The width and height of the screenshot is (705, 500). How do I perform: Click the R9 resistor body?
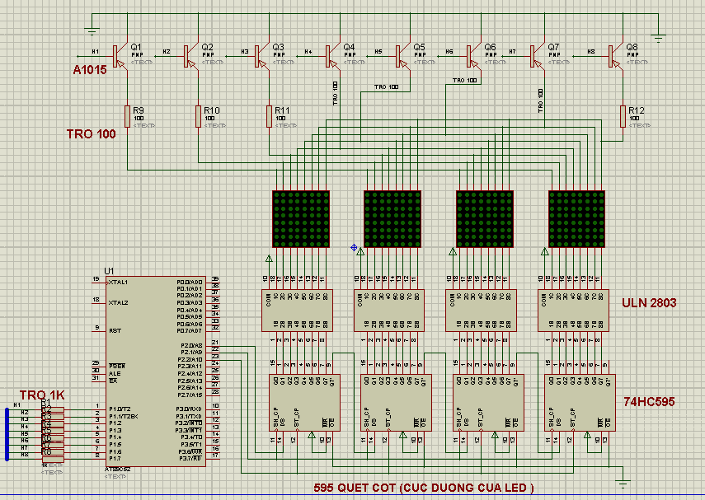click(127, 116)
